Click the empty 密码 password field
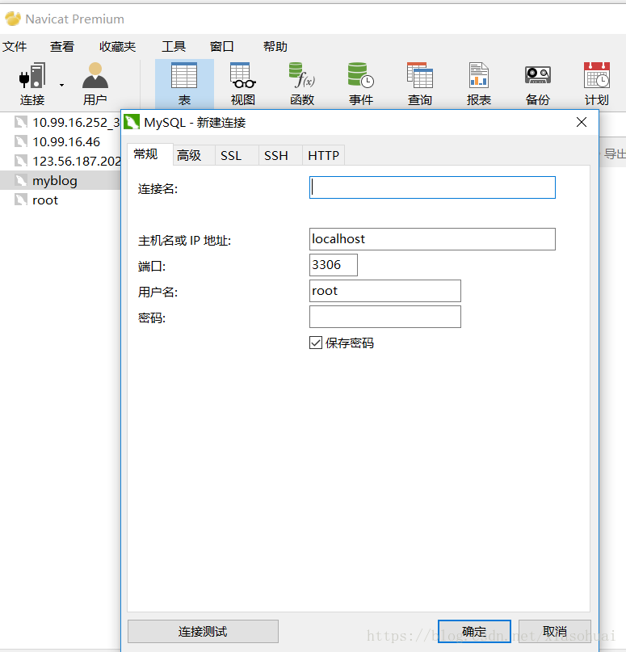 pos(385,317)
